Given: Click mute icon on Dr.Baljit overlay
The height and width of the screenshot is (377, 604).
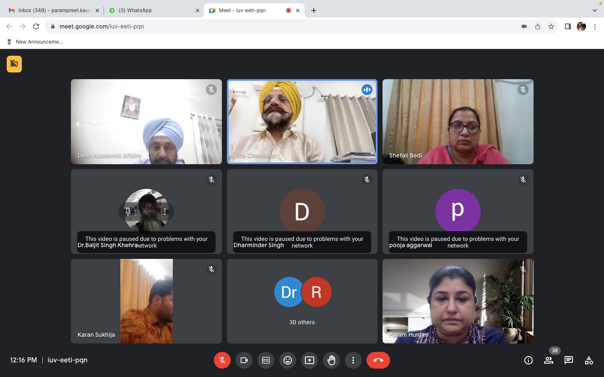Looking at the screenshot, I should pos(146,212).
